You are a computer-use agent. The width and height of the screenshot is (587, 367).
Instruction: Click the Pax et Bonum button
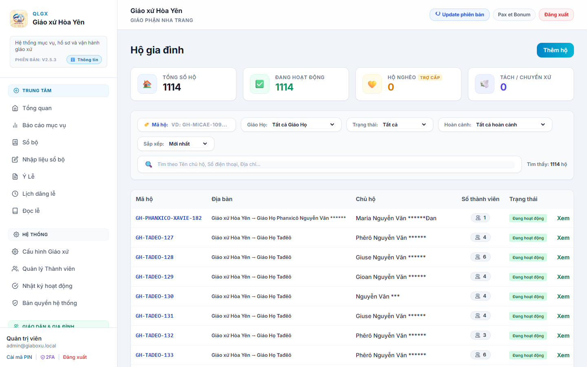click(x=514, y=15)
